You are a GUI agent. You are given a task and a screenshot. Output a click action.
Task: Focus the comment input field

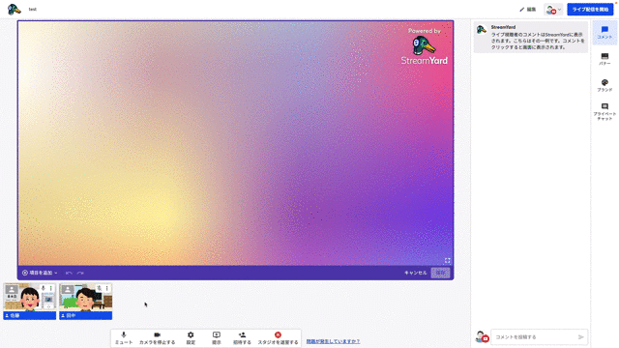point(534,337)
